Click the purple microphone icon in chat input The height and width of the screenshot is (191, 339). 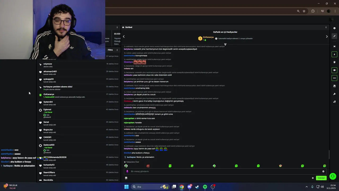click(127, 171)
